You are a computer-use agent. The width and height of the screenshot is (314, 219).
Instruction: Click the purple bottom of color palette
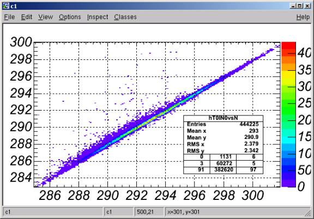288,183
